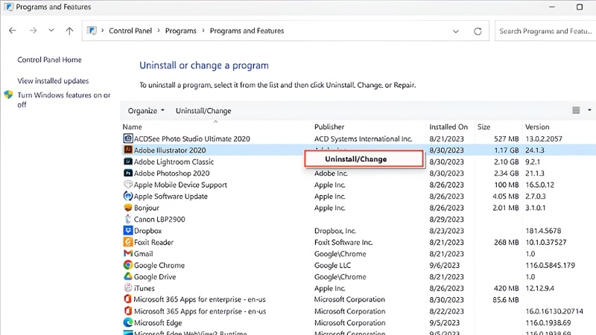
Task: Click the Microsoft 365 icon dated 8/30/2023
Action: click(128, 299)
